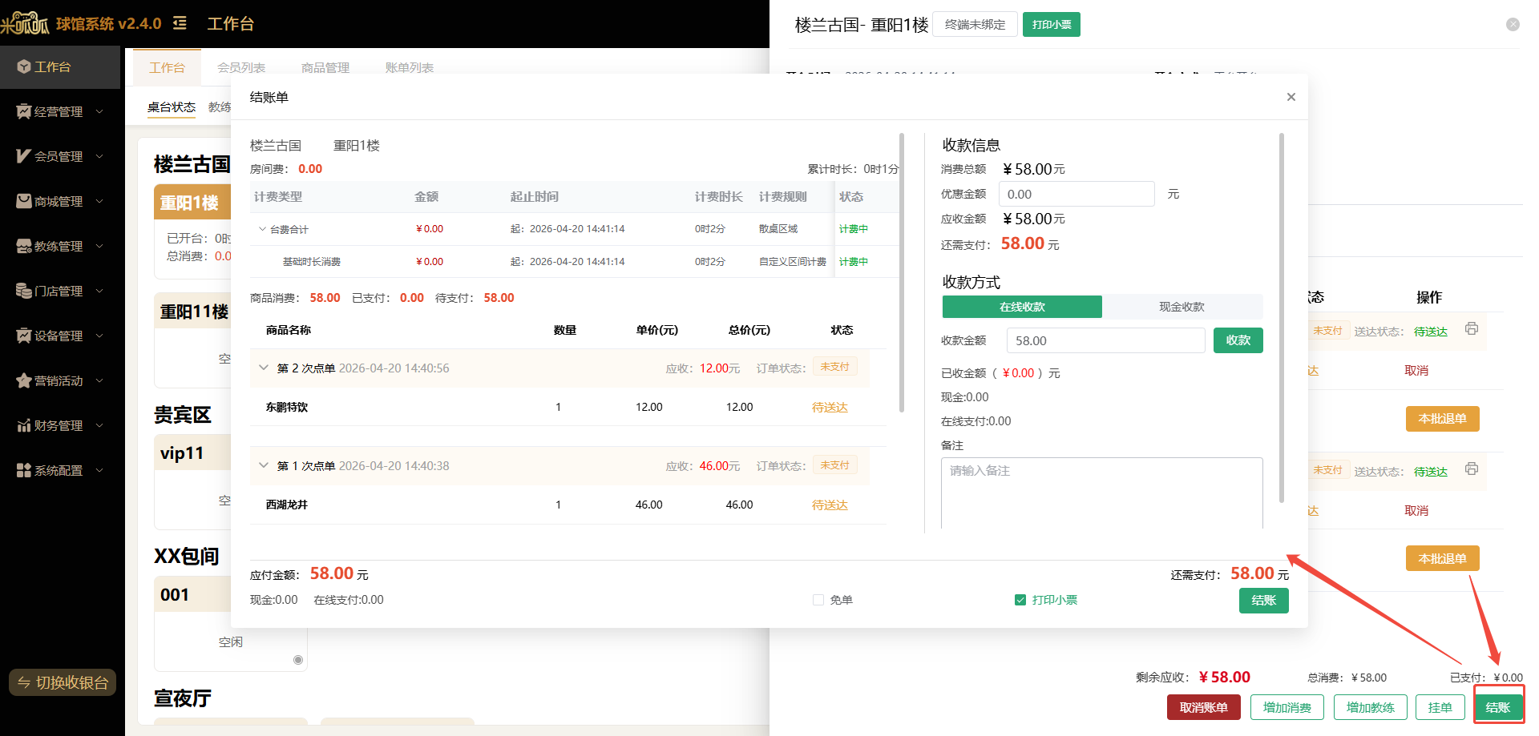Expand 财务管理 submenu arrow
The height and width of the screenshot is (736, 1539).
pos(99,426)
